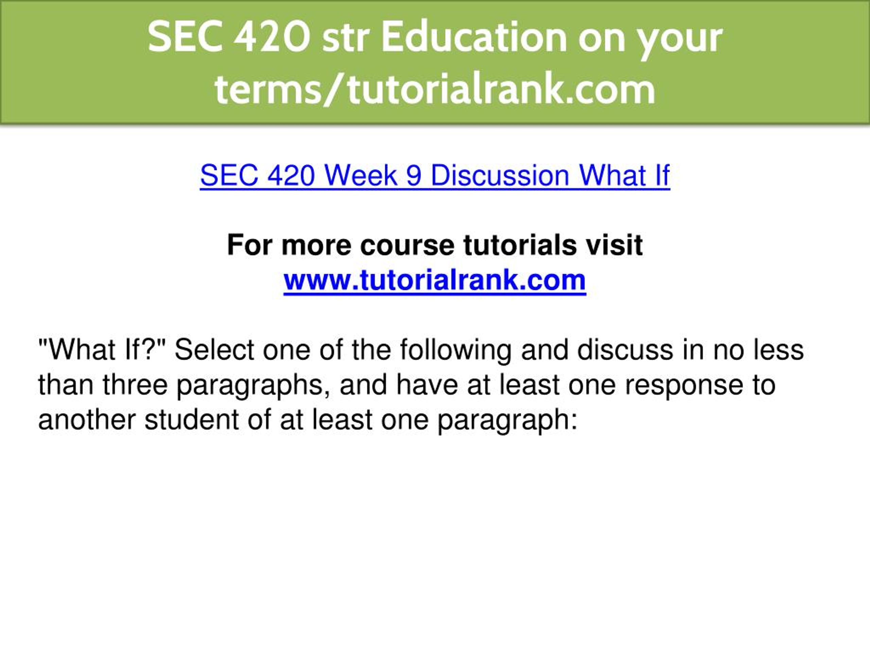The width and height of the screenshot is (870, 653).
Task: Select the title line 'SEC 420 str Education on your'
Action: [435, 38]
